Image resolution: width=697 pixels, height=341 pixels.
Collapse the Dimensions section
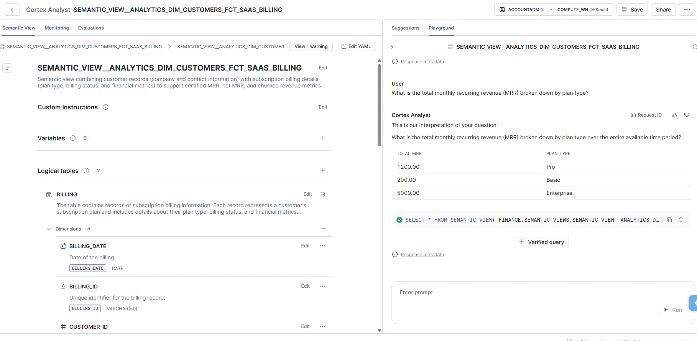(x=49, y=229)
